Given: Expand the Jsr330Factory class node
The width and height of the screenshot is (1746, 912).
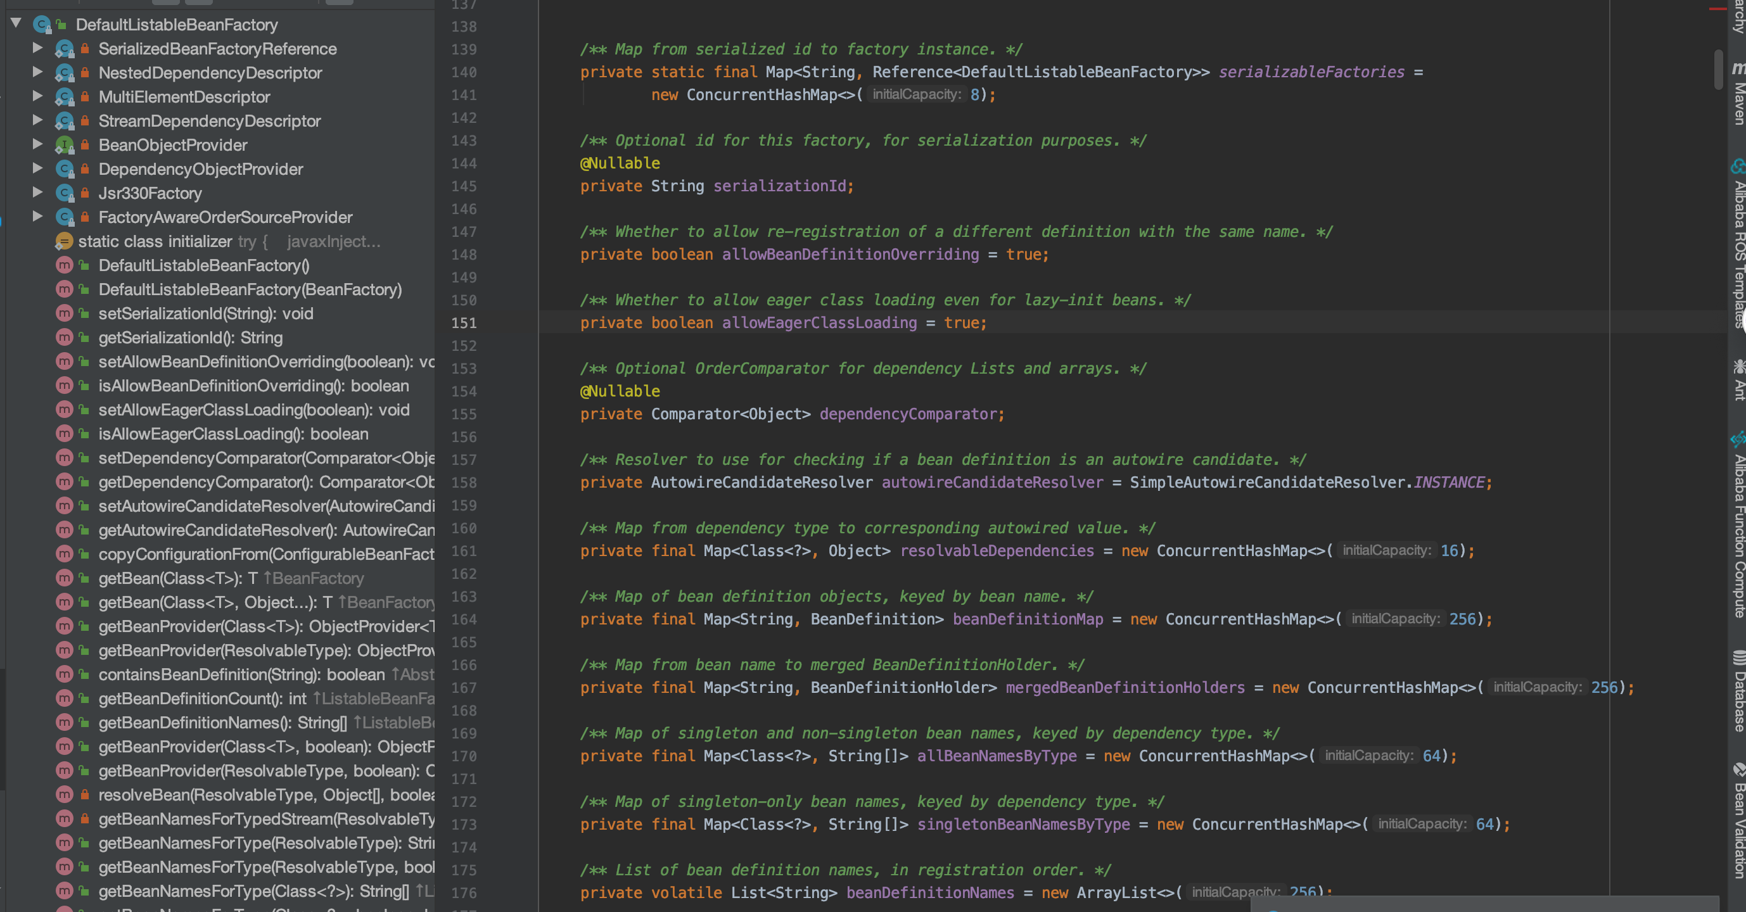Looking at the screenshot, I should point(38,193).
